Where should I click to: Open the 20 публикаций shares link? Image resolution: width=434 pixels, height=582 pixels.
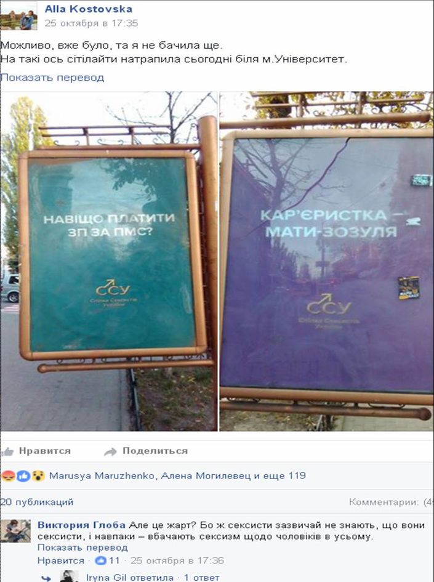click(37, 502)
